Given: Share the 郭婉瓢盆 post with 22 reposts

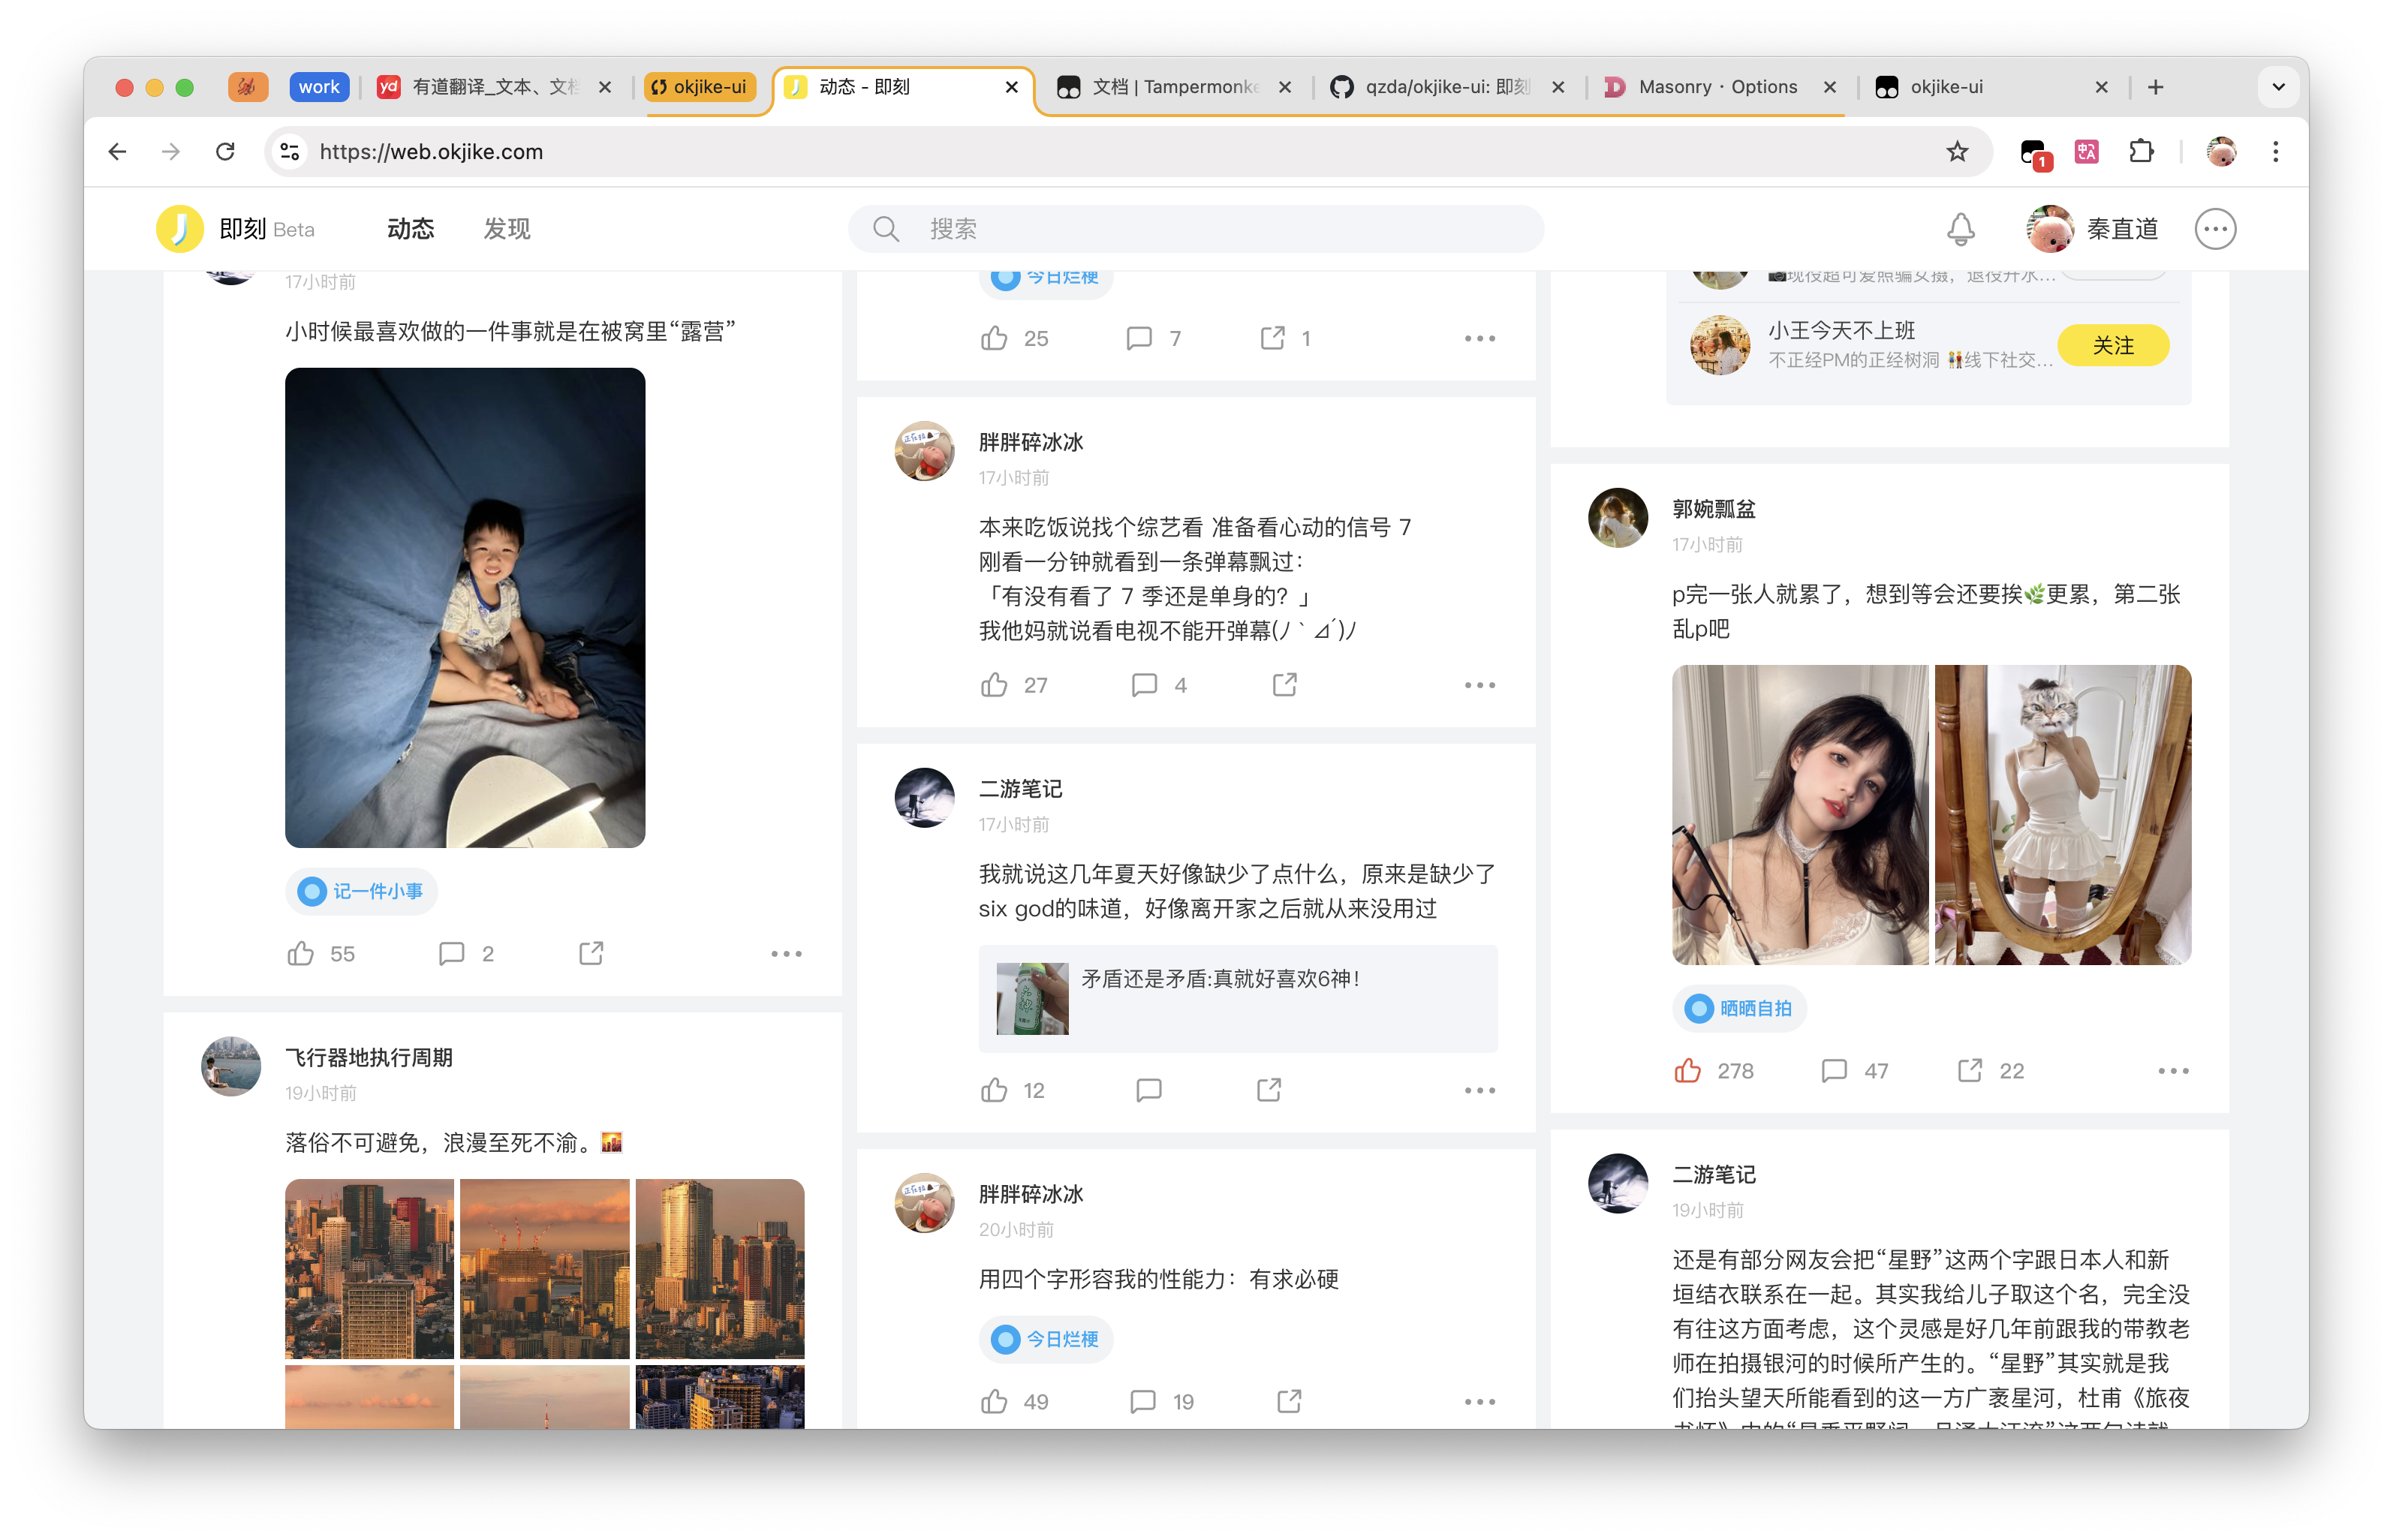Looking at the screenshot, I should point(1969,1071).
